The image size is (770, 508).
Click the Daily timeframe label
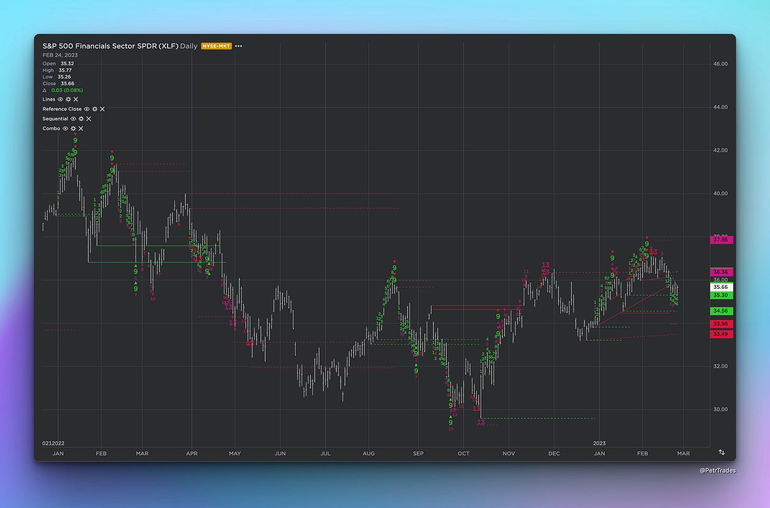(189, 46)
